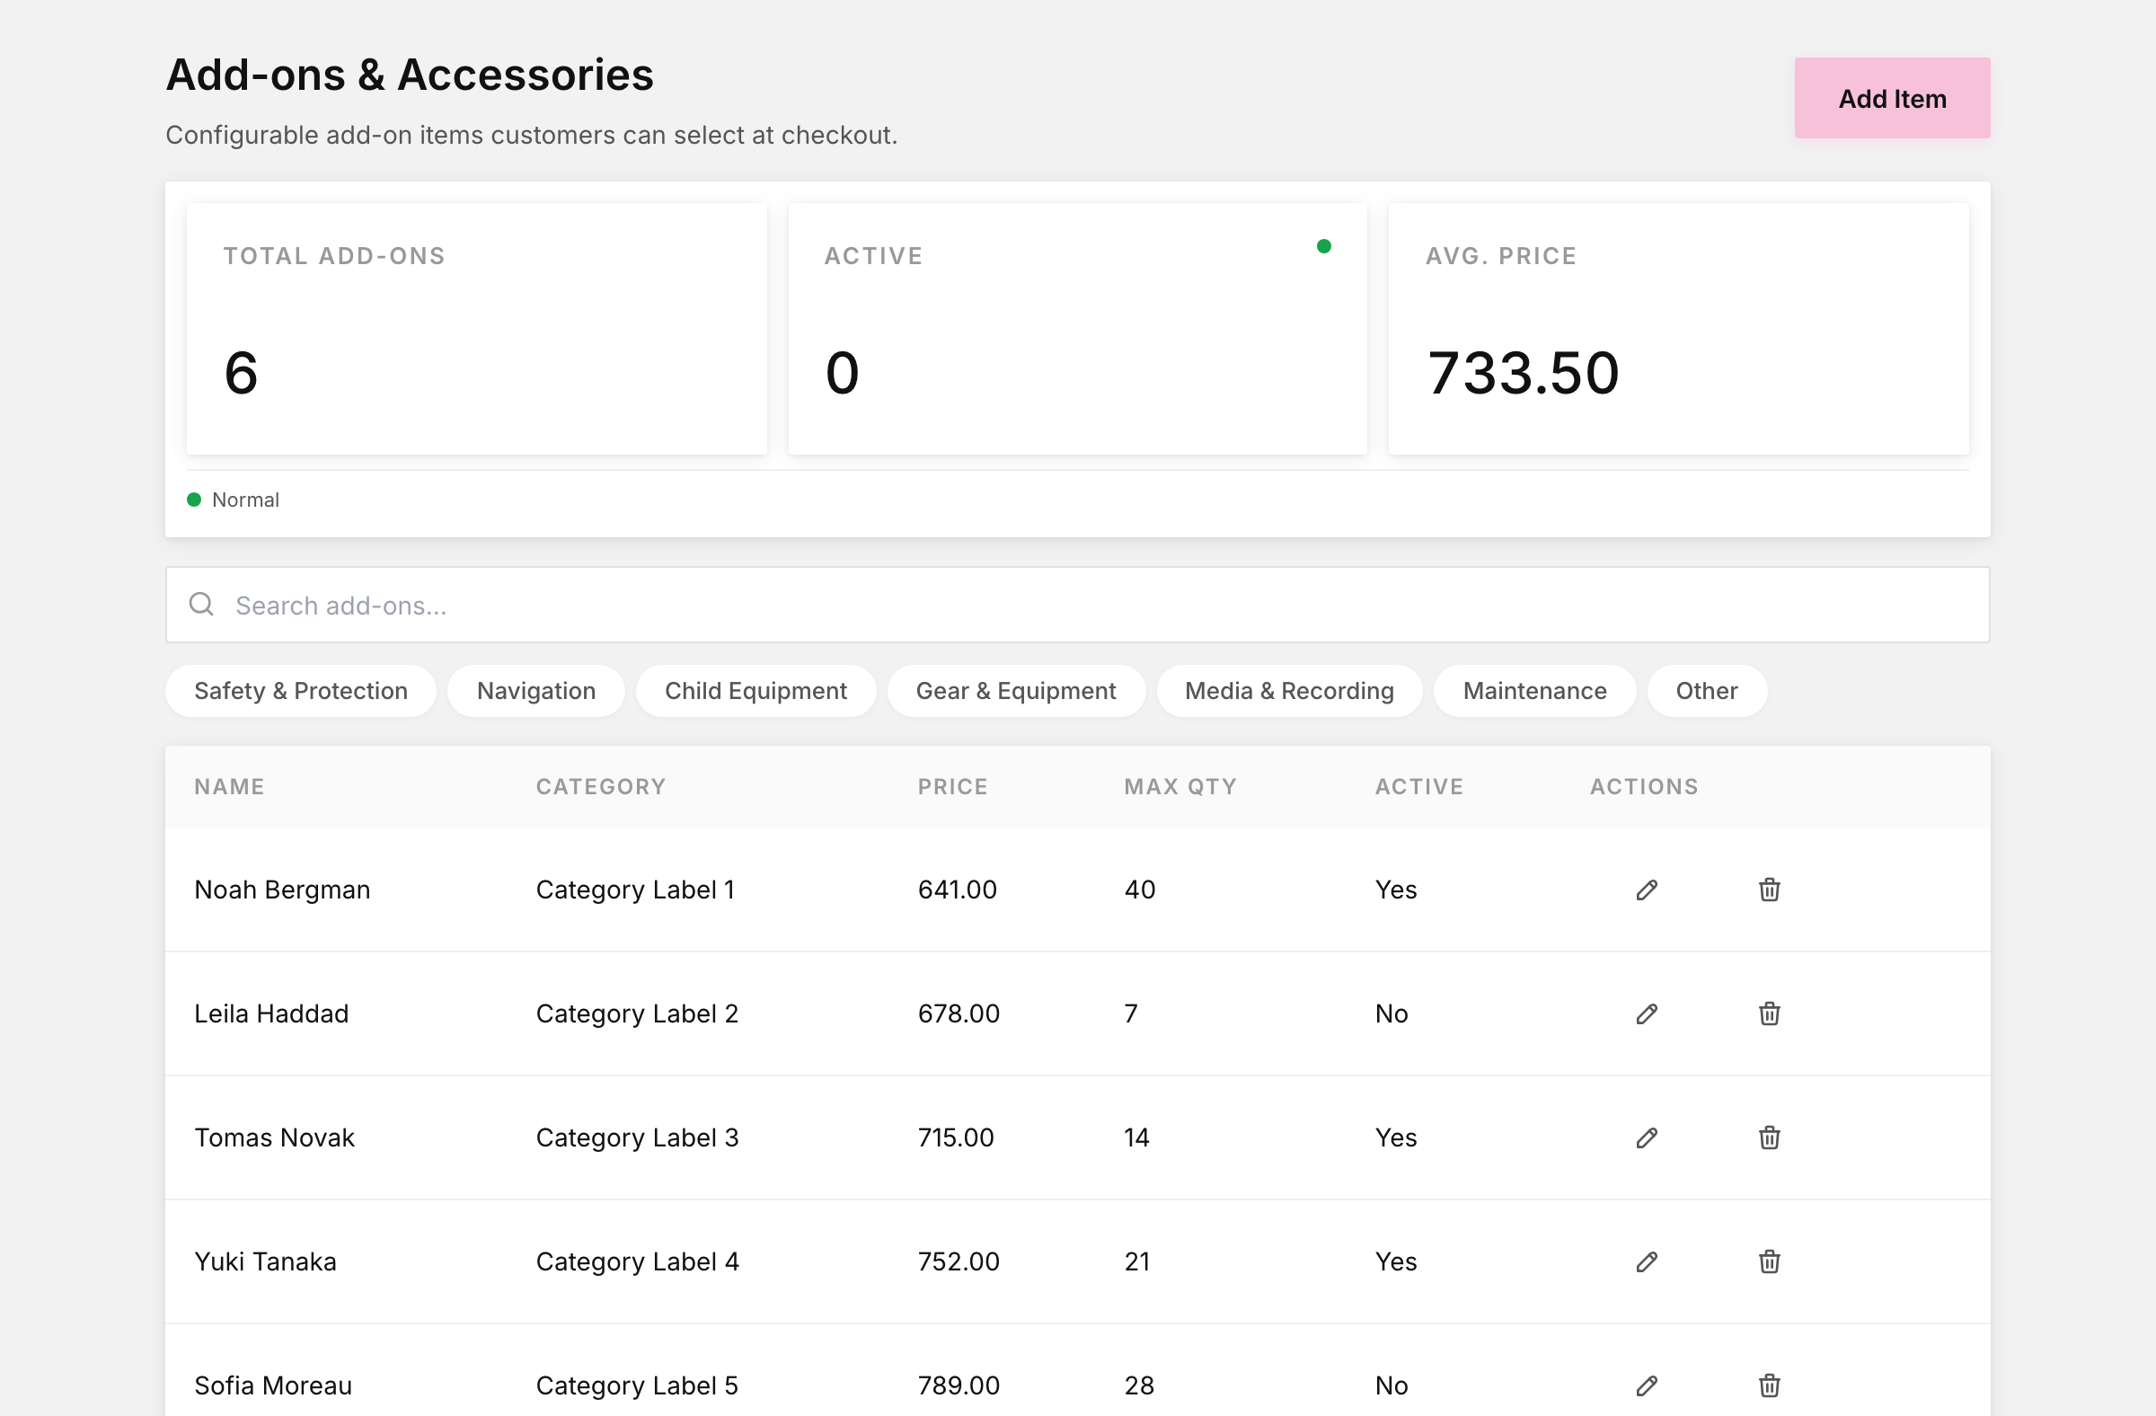This screenshot has width=2156, height=1416.
Task: Click max quantity 14 for Tomas Novak
Action: 1137,1137
